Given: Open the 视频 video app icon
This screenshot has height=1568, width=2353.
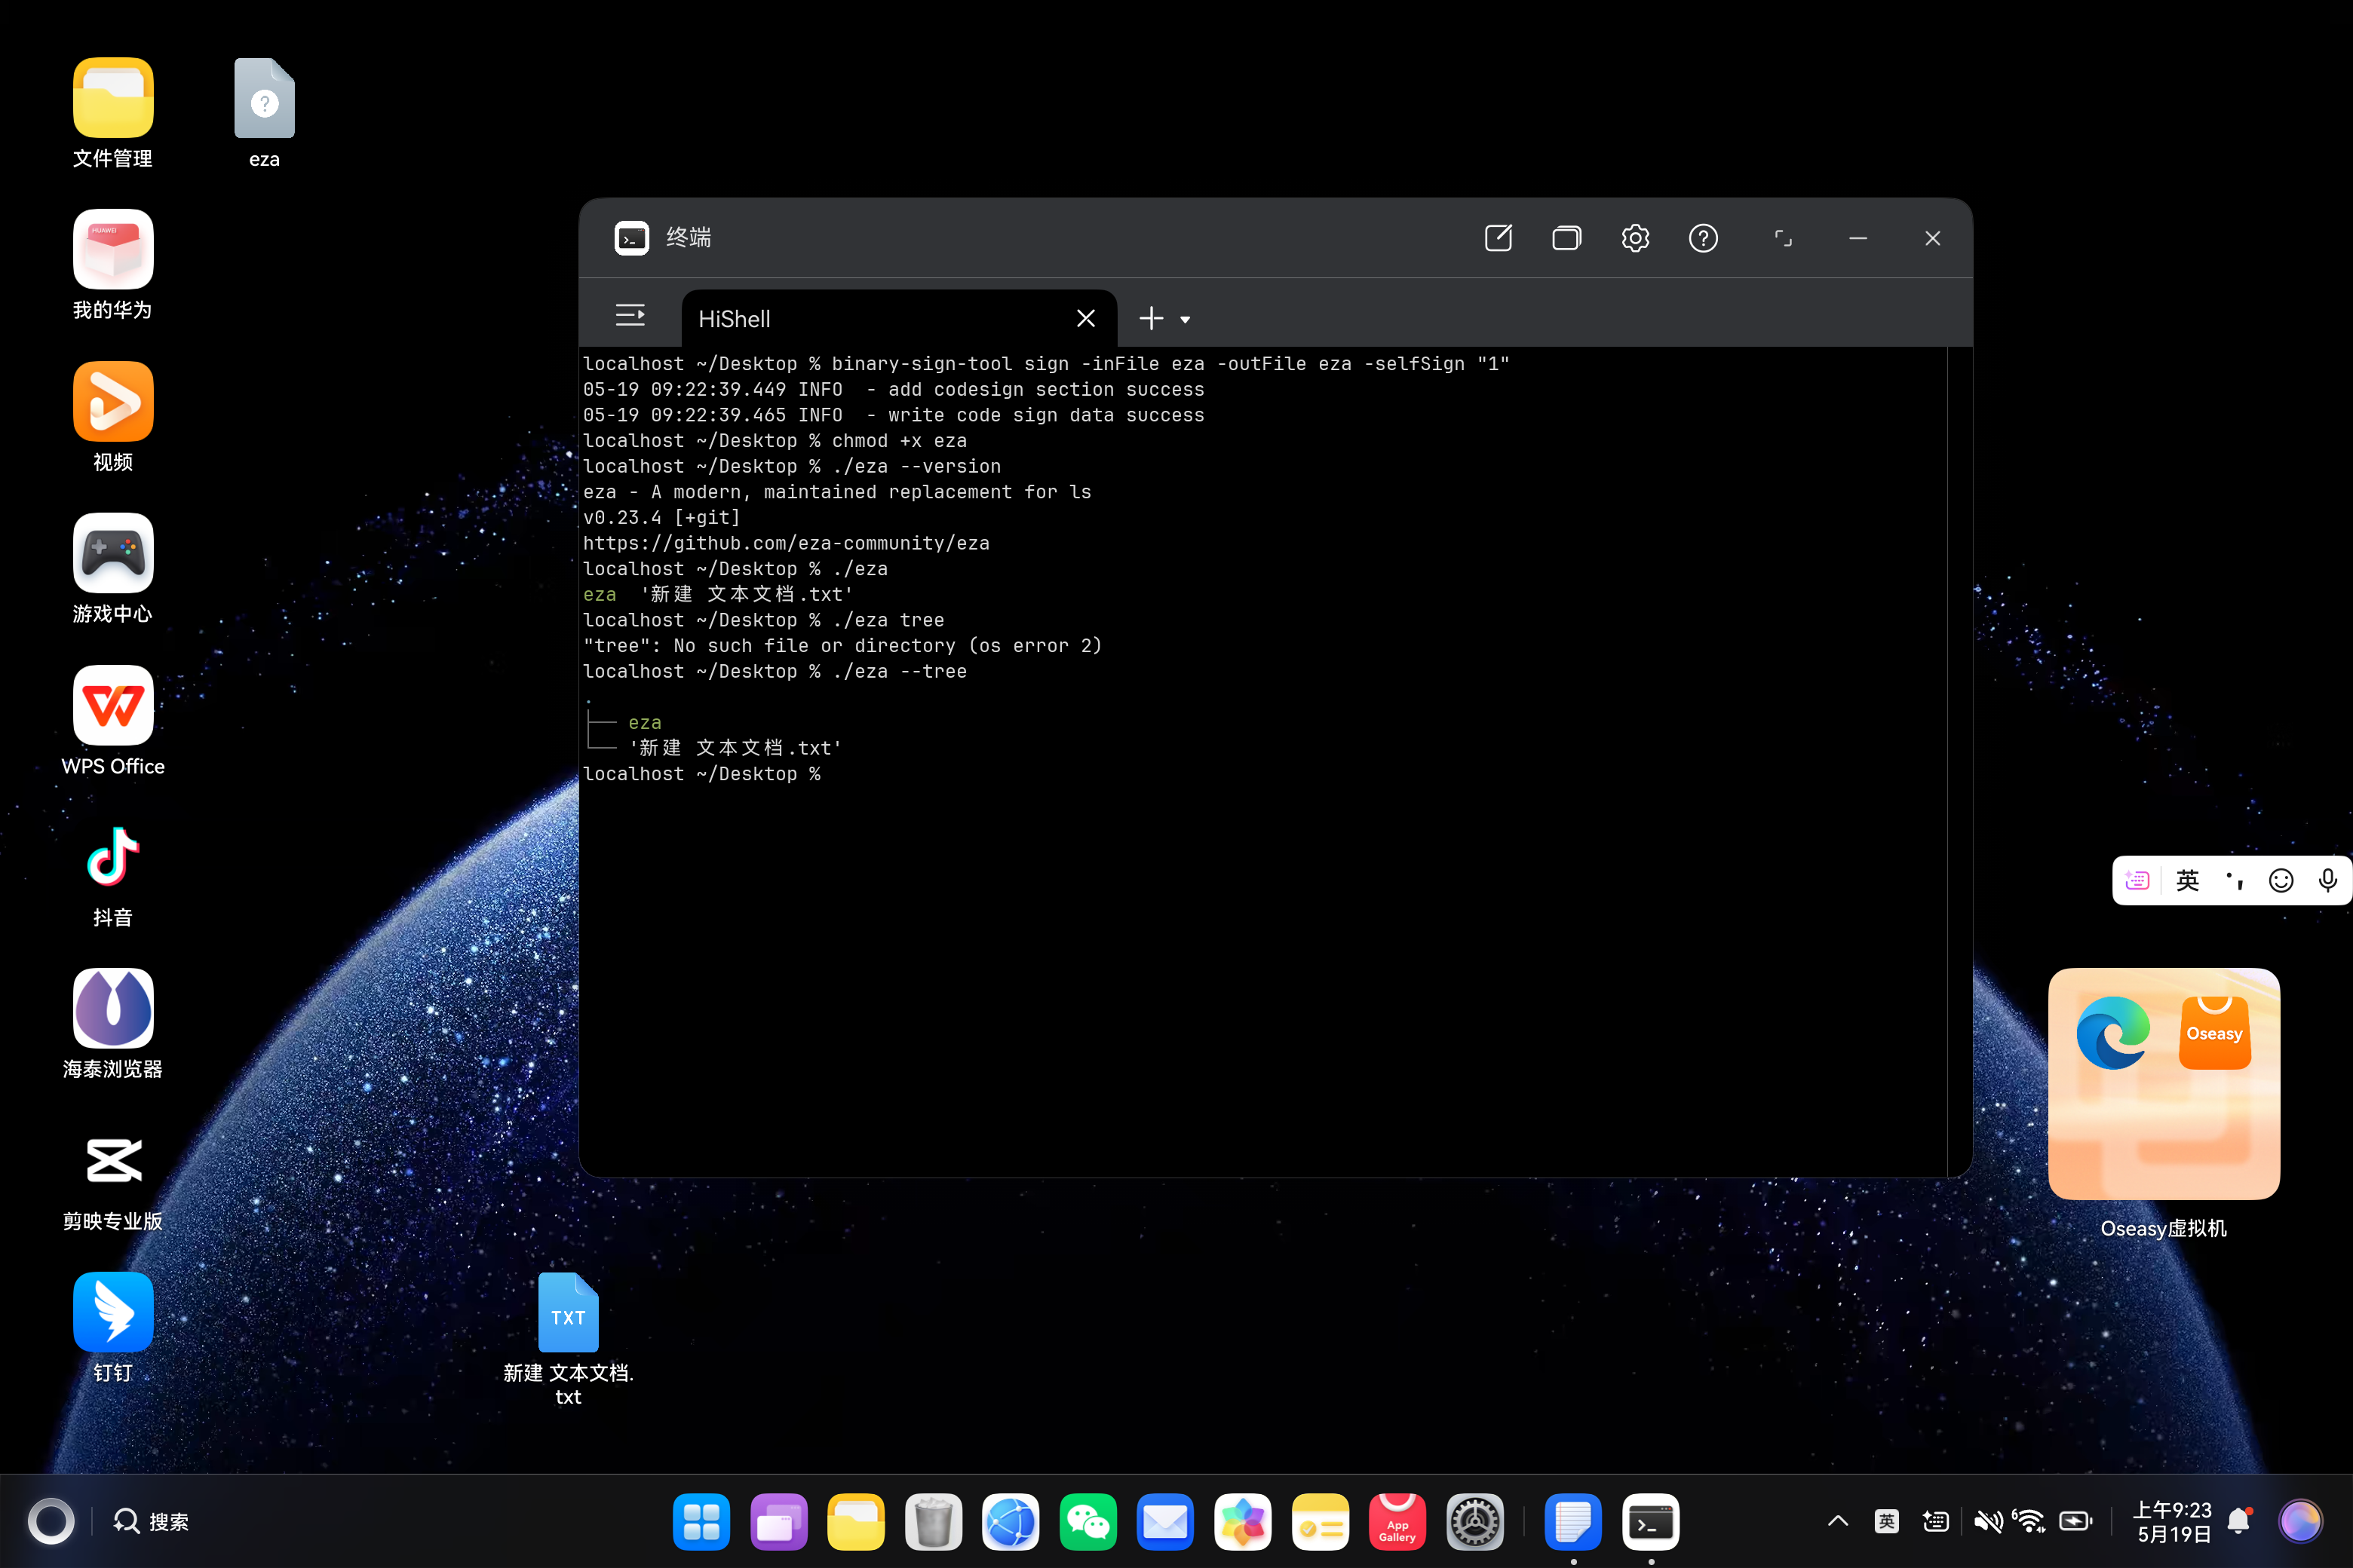Looking at the screenshot, I should (x=113, y=417).
